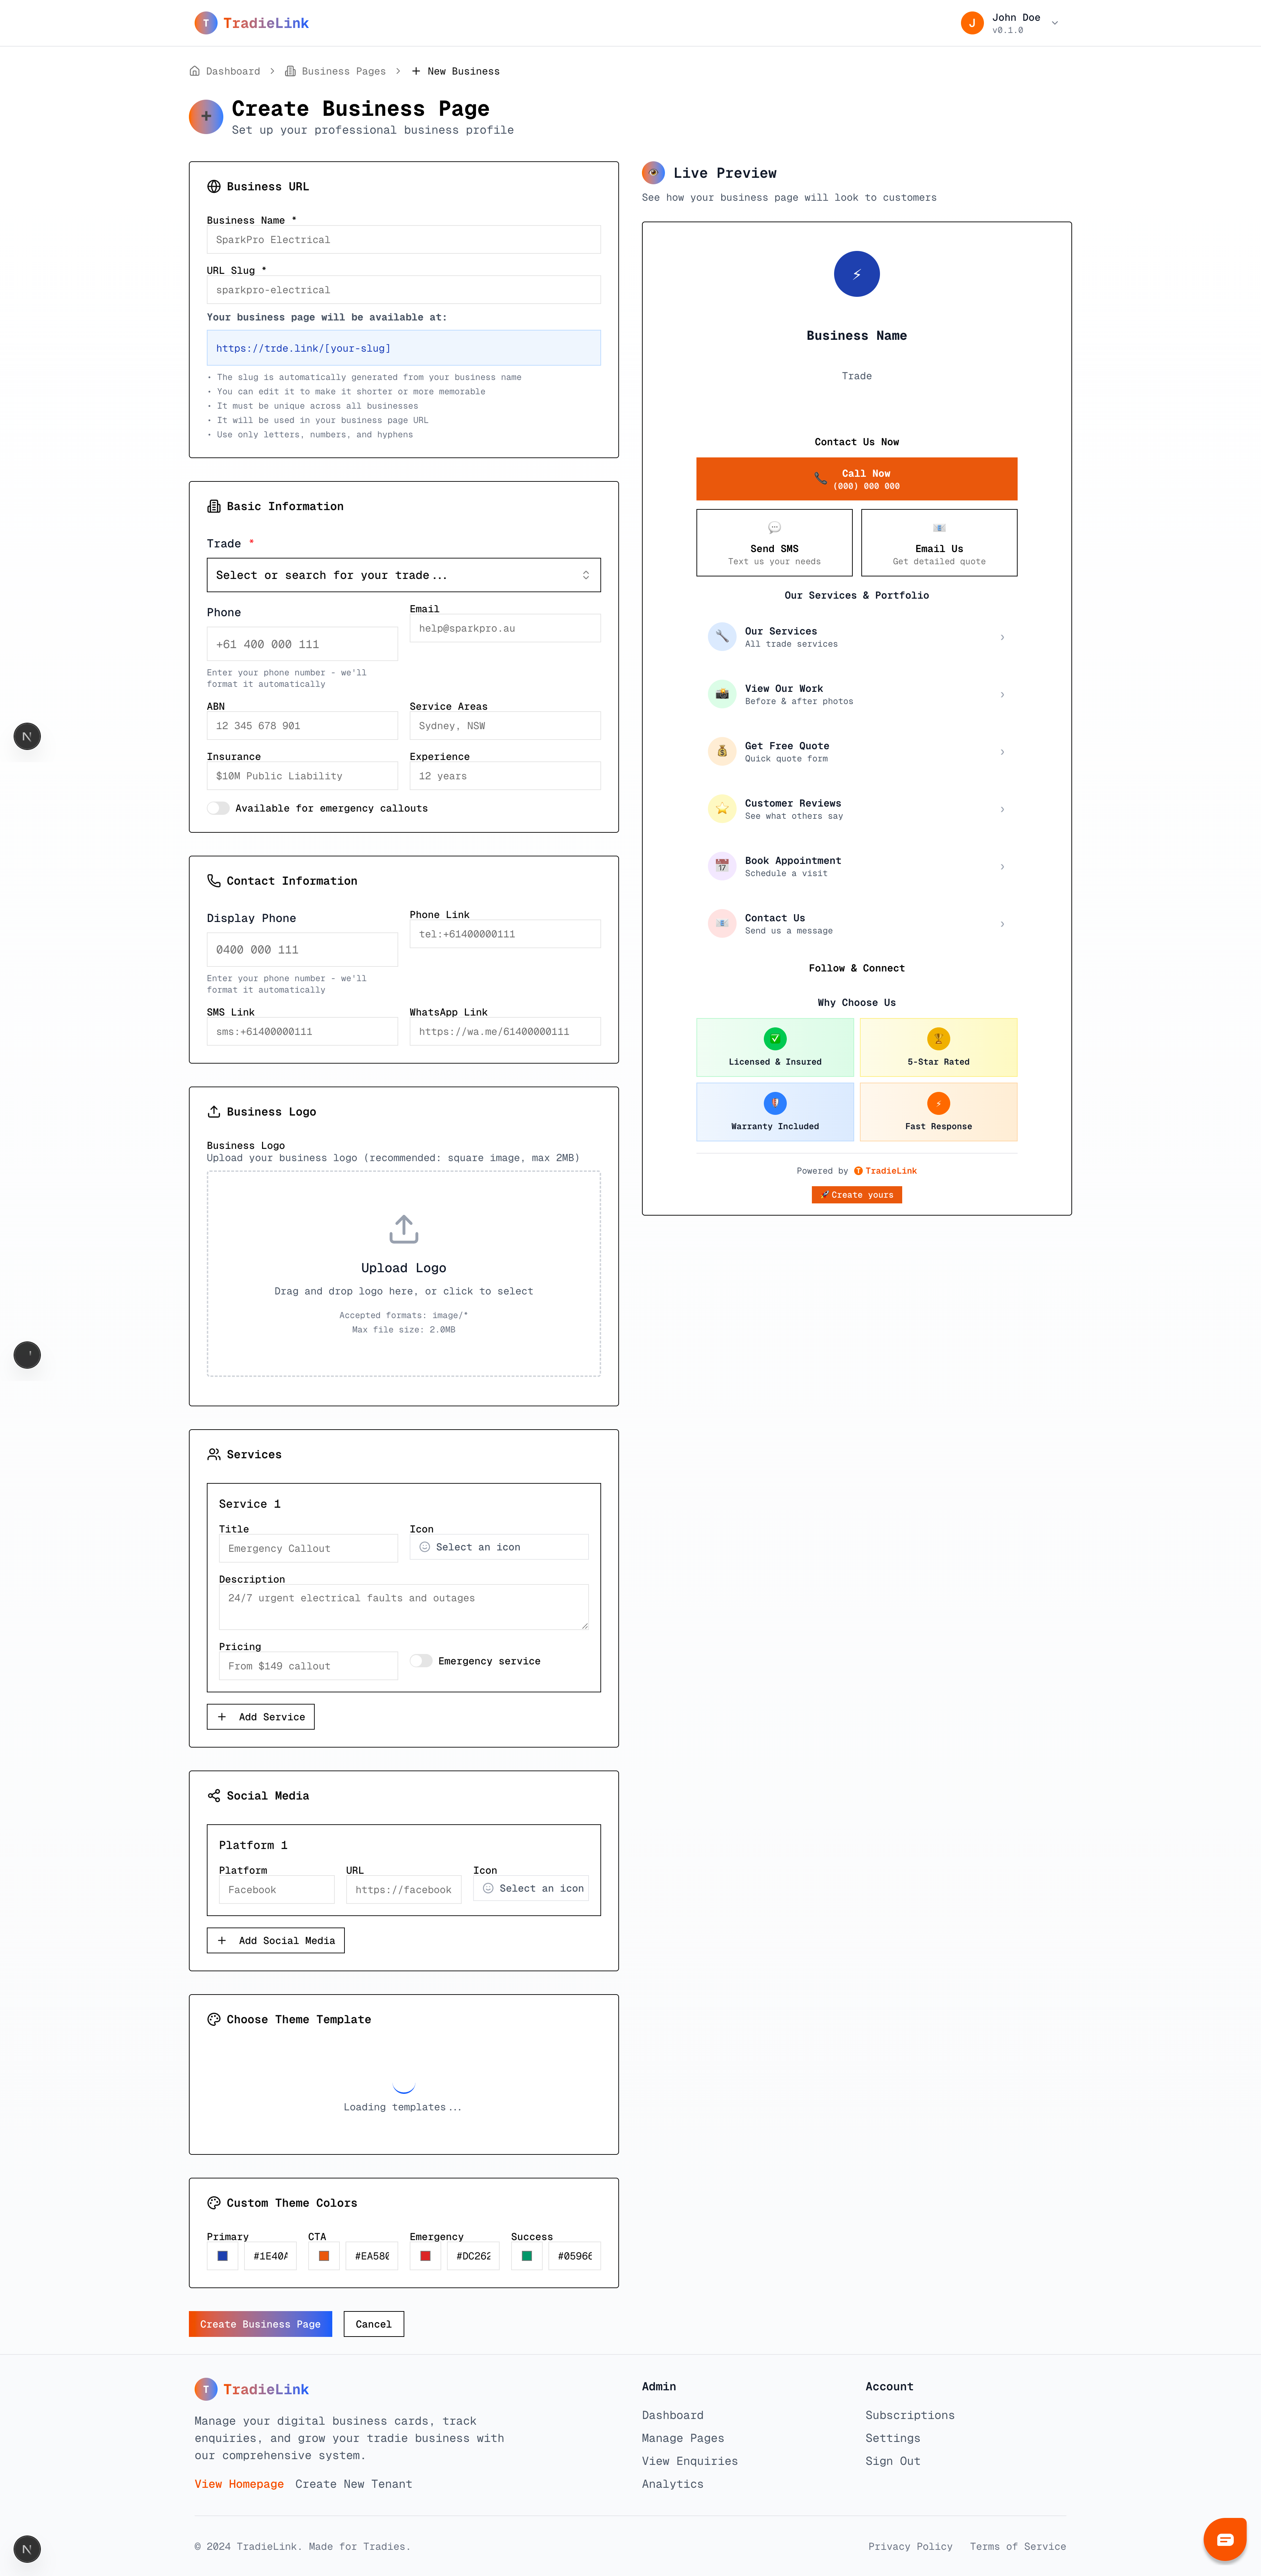
Task: Click the Live Preview eye icon
Action: coord(653,173)
